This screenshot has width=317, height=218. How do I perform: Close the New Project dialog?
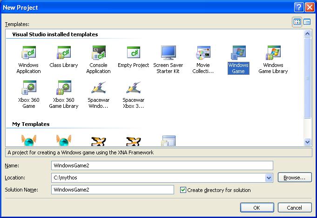click(x=310, y=7)
